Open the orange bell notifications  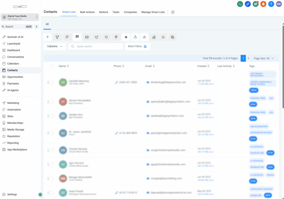click(x=263, y=4)
